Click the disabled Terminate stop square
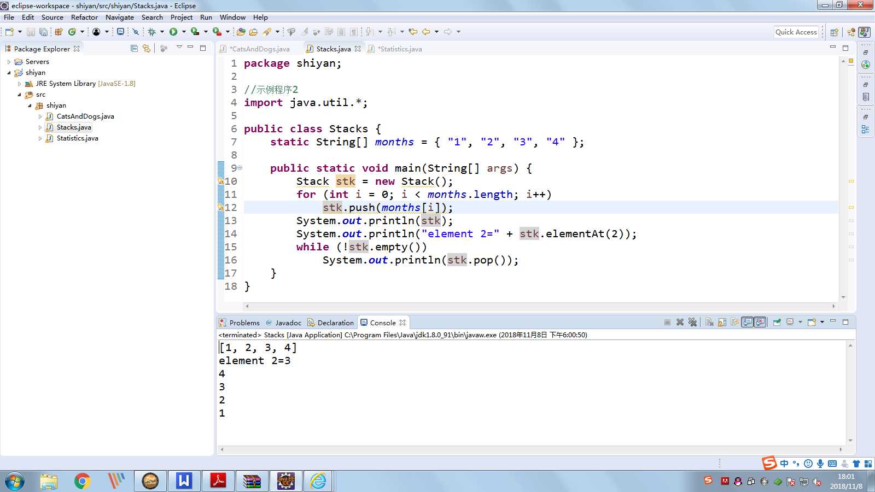This screenshot has width=875, height=492. click(x=667, y=322)
